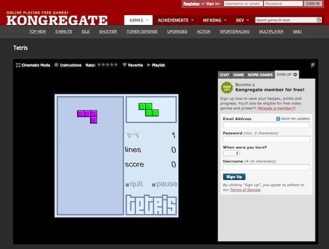Open the When were you born dropdown
329x249 pixels.
pos(231,153)
